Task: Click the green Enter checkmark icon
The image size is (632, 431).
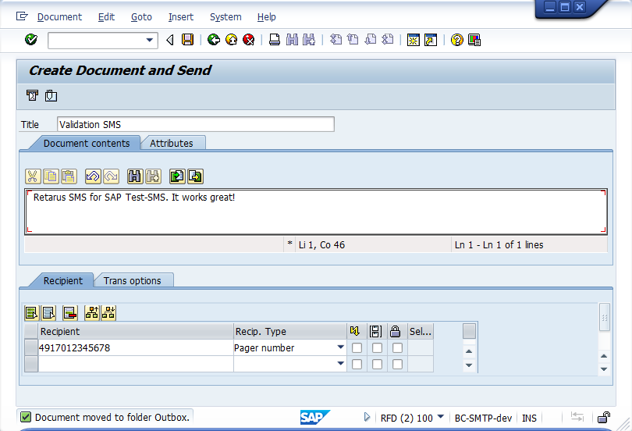Action: [31, 40]
